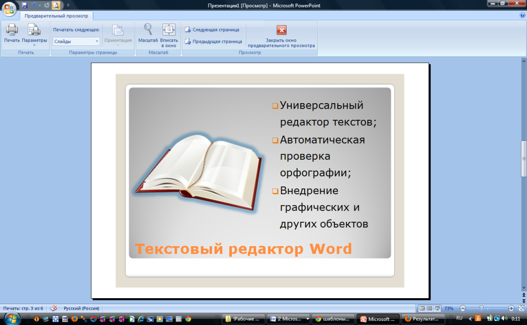Click the zoom slider handle

(x=481, y=308)
